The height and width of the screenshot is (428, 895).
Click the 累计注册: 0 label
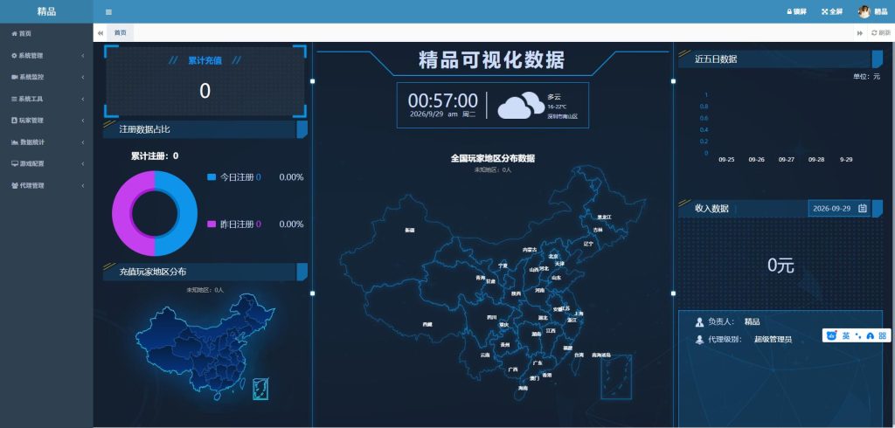point(154,155)
